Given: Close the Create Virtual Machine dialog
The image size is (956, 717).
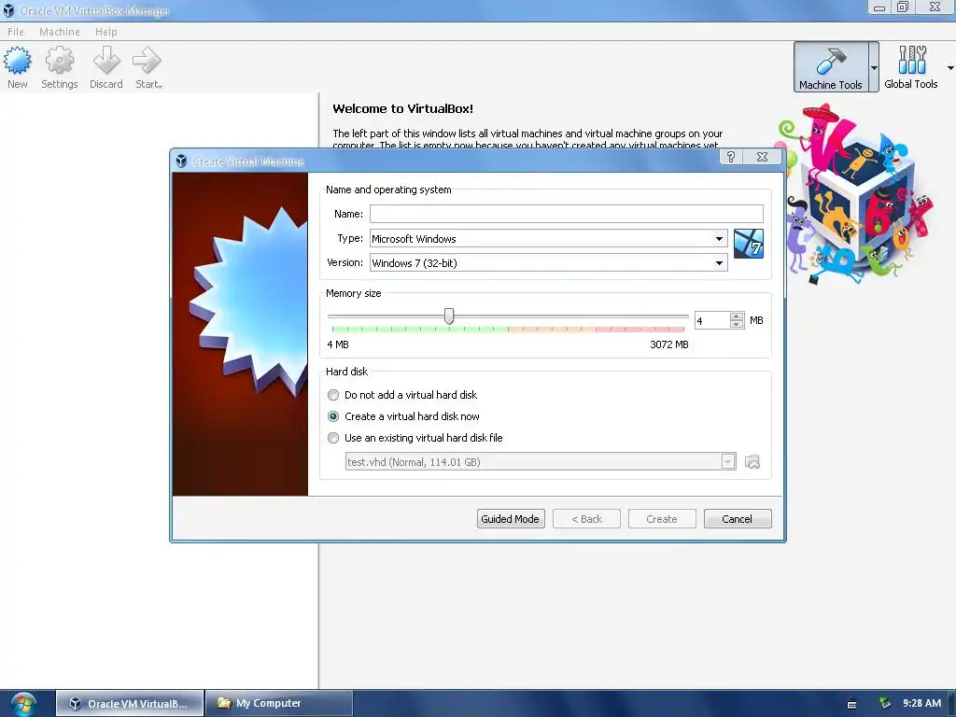Looking at the screenshot, I should click(762, 157).
